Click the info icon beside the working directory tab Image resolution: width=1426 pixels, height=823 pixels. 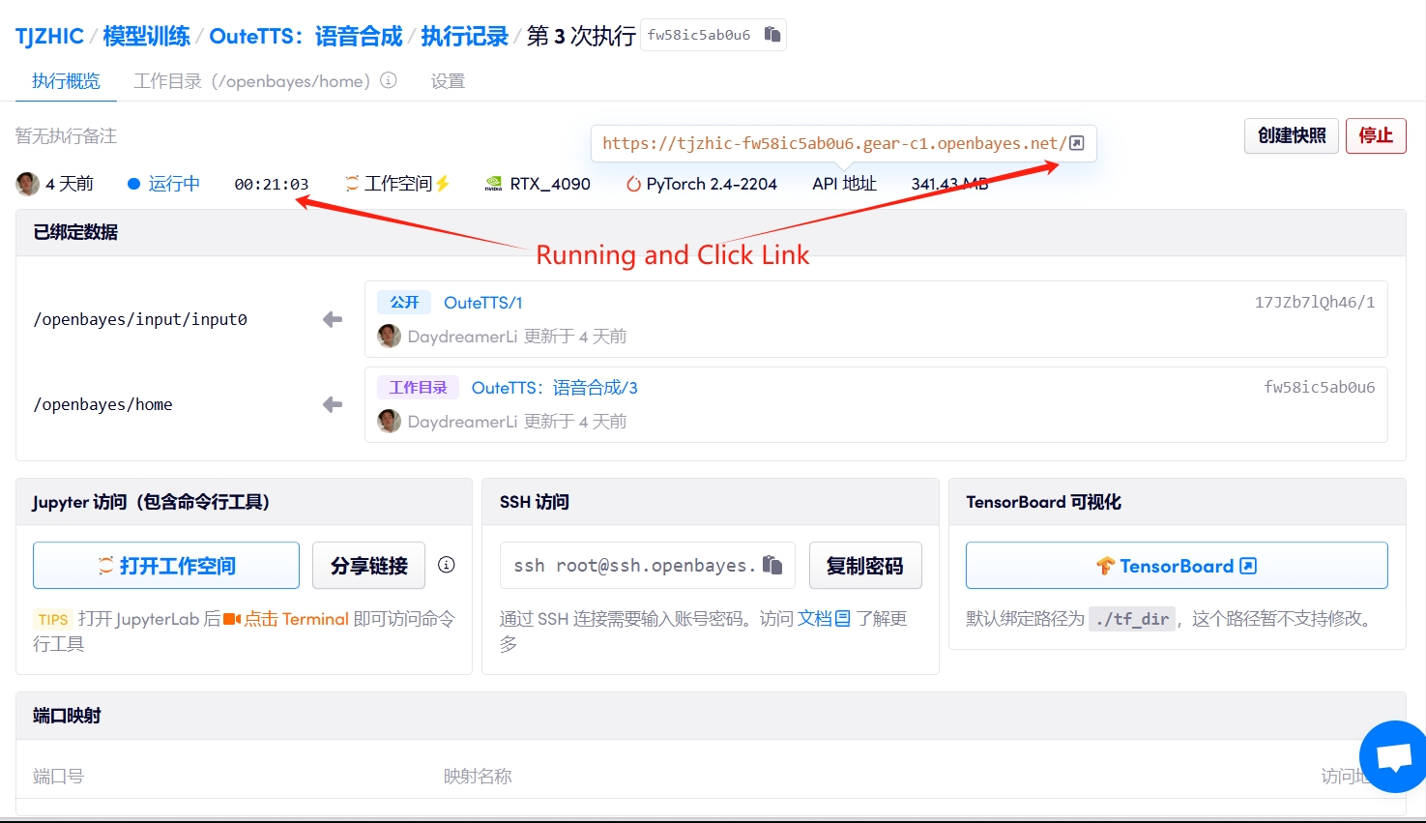pyautogui.click(x=389, y=80)
